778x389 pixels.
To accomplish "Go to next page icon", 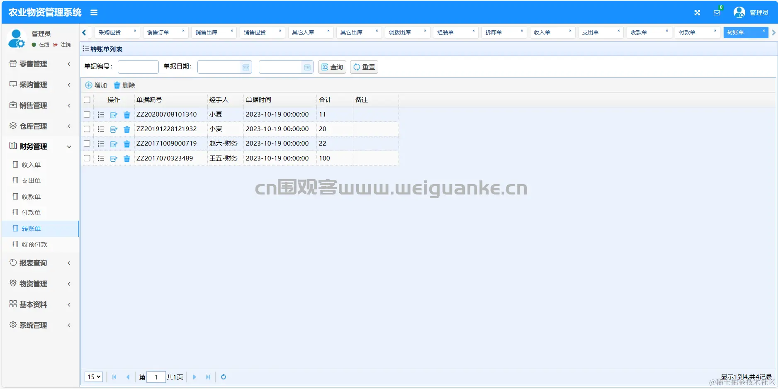I will click(x=194, y=377).
